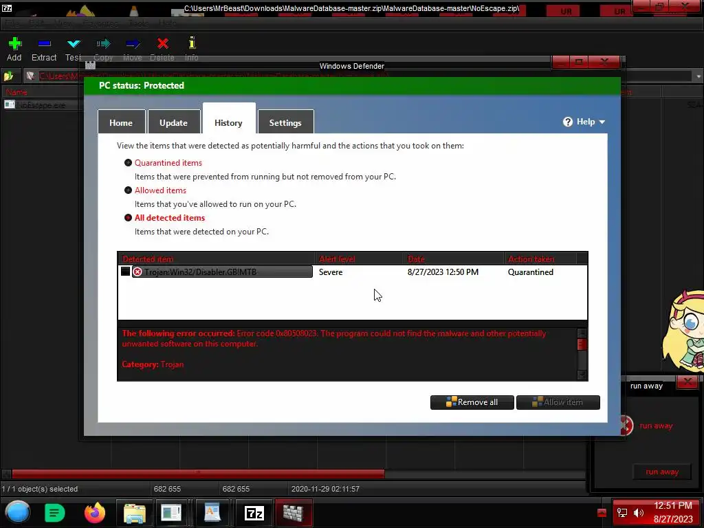Sort by Detected item column header
The image size is (704, 528).
pyautogui.click(x=217, y=258)
